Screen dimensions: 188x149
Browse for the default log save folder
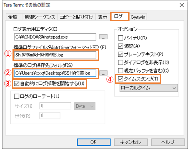click(x=103, y=73)
